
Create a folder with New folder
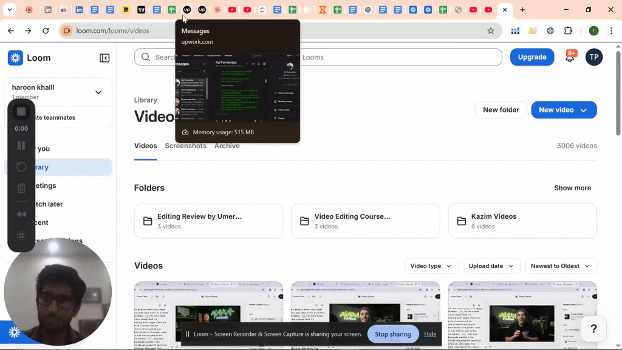click(501, 110)
